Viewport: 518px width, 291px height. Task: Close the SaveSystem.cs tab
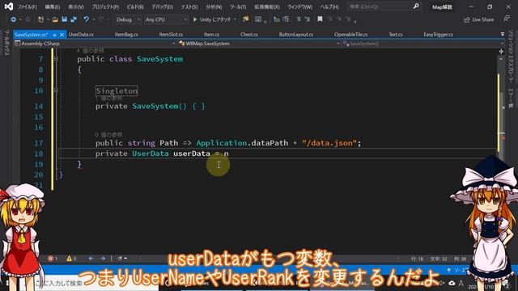(x=62, y=34)
